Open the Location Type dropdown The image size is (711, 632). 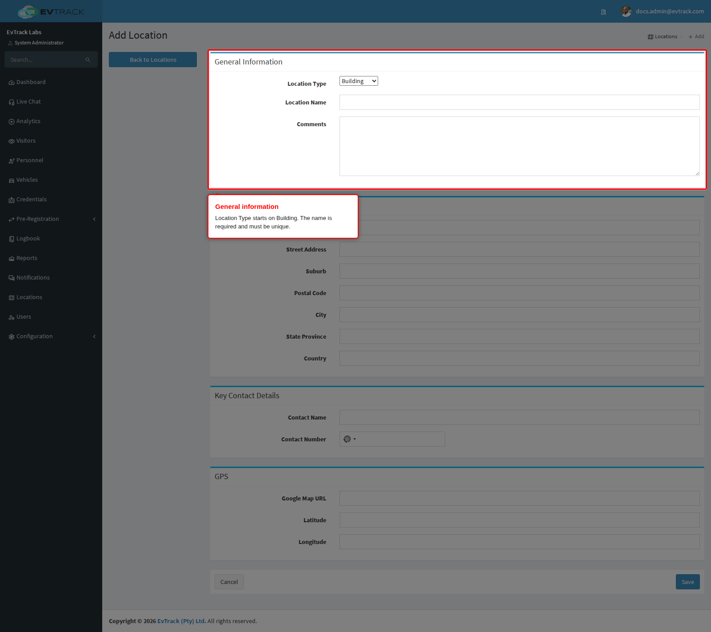[x=359, y=81]
